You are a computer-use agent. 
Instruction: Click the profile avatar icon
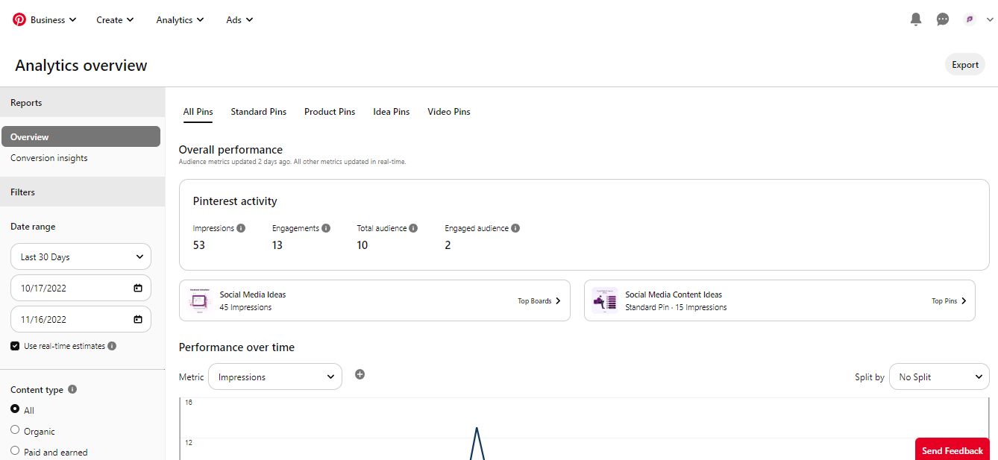970,19
